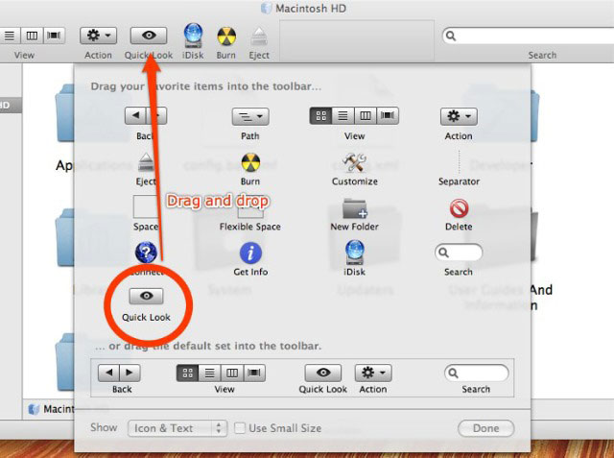Choose Cover Flow in sheet's View item
The height and width of the screenshot is (458, 614).
click(x=388, y=115)
